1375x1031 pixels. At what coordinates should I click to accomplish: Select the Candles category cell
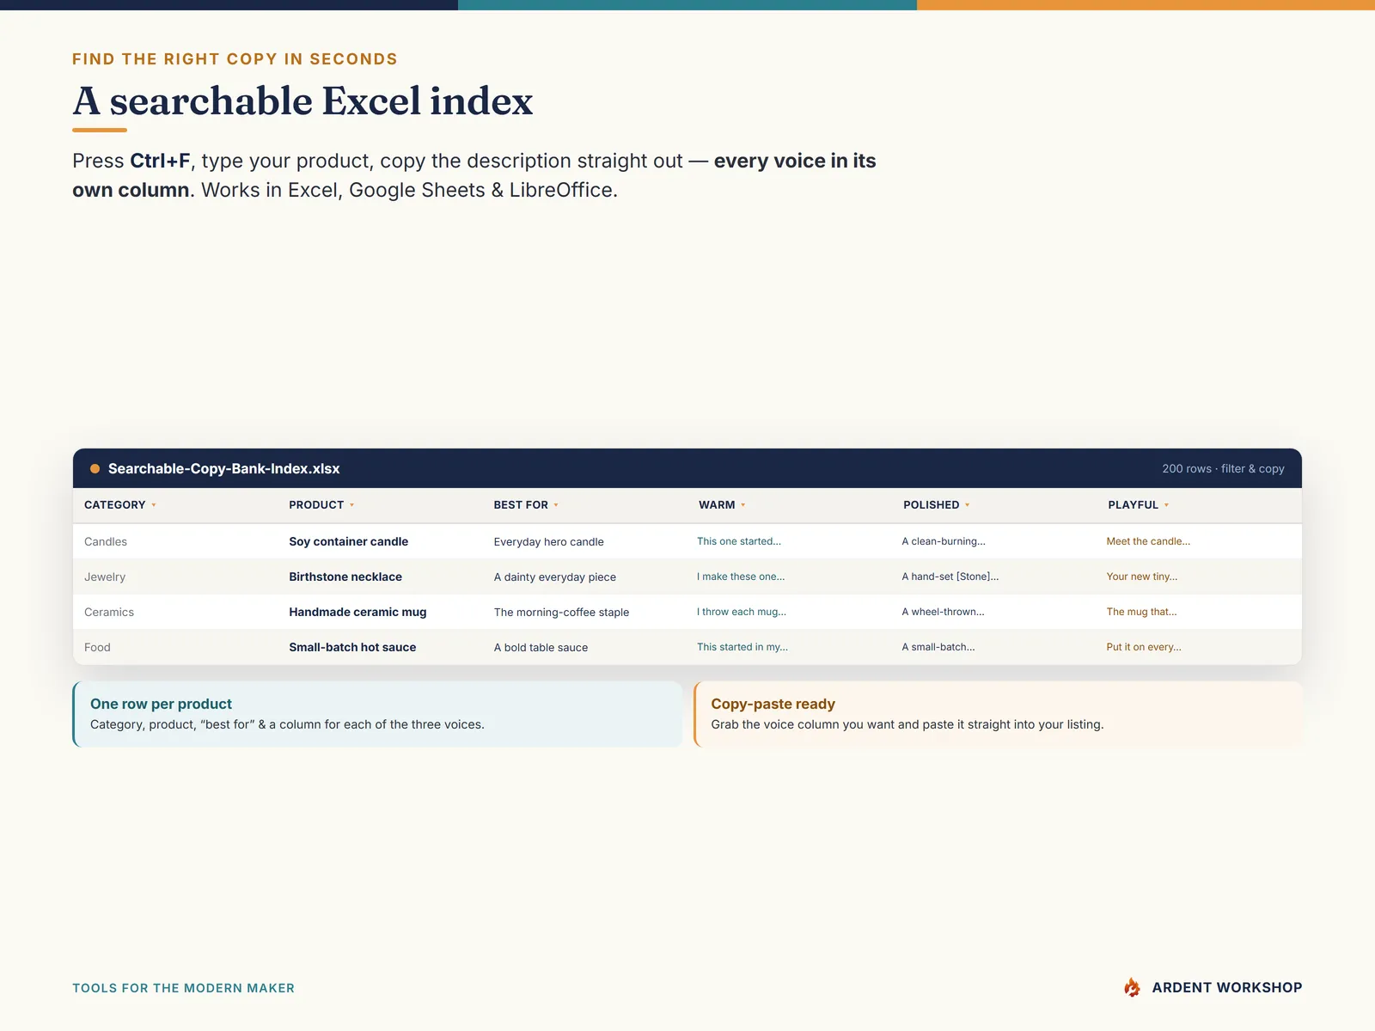coord(106,541)
